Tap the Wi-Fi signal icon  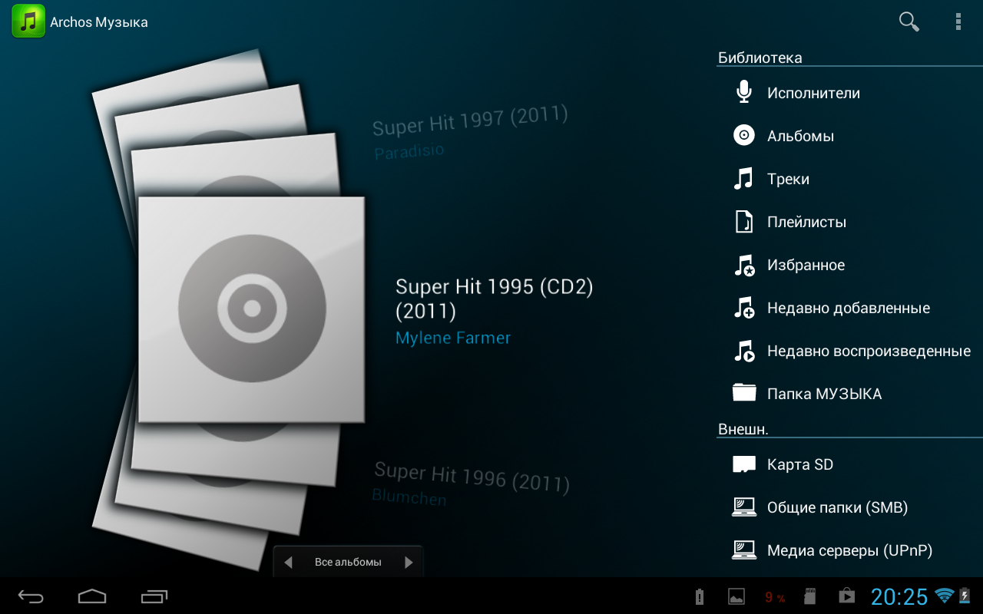[x=944, y=596]
